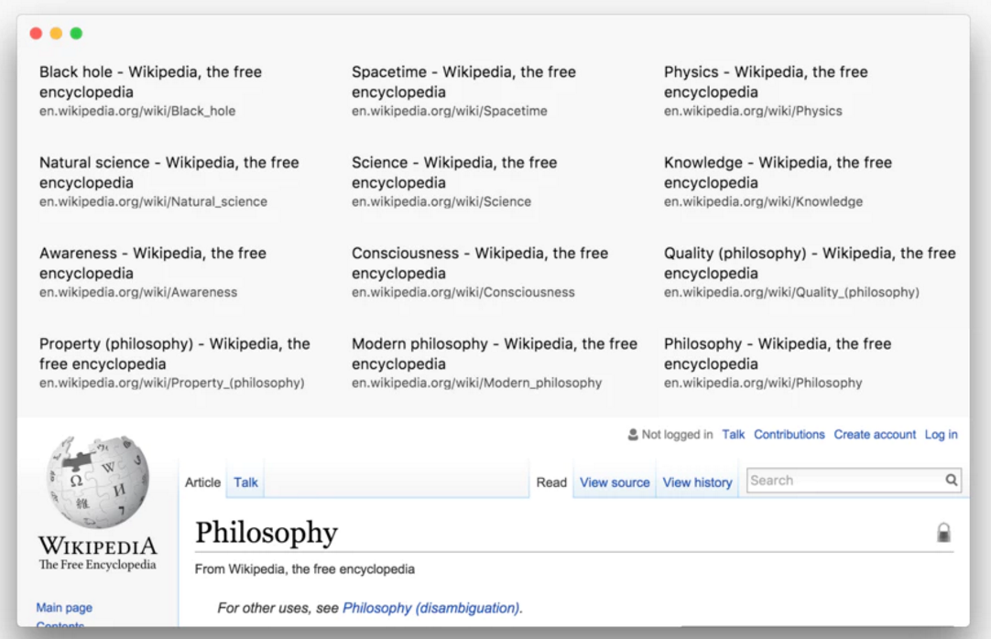The height and width of the screenshot is (639, 991).
Task: Open the Natural science history entry
Action: (169, 181)
